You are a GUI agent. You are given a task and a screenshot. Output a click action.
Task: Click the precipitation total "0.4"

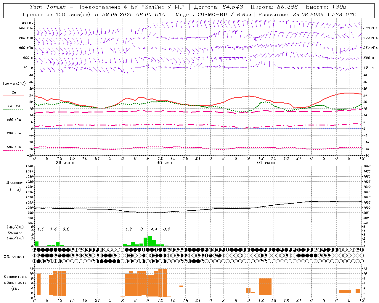[167, 229]
